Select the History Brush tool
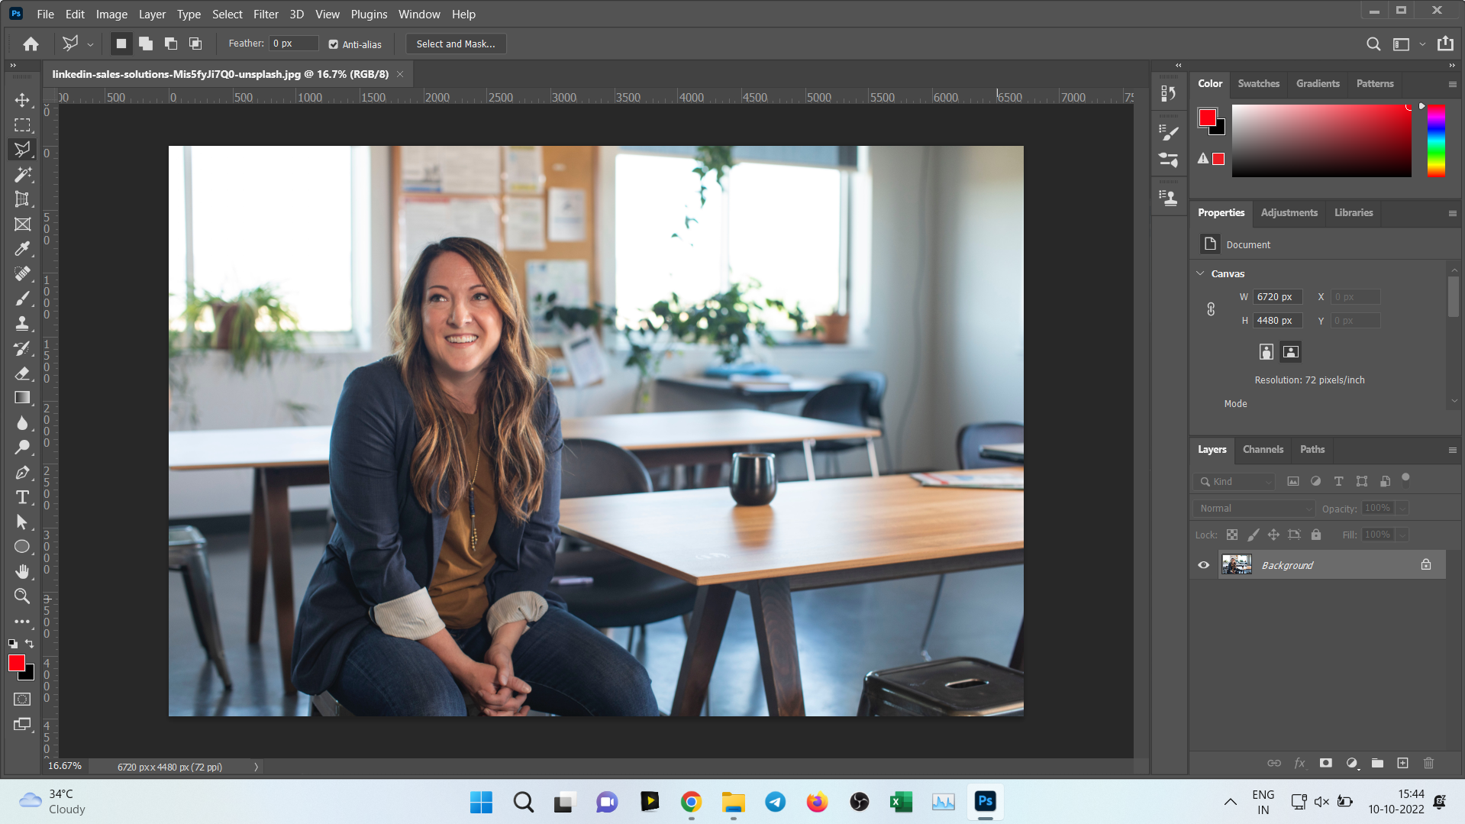 pyautogui.click(x=22, y=348)
